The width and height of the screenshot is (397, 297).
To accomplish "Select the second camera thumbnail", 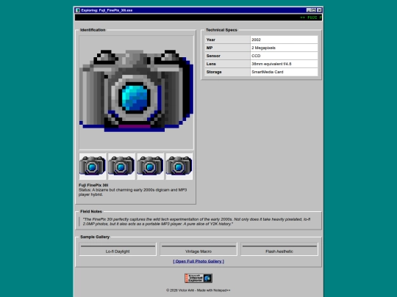I will pyautogui.click(x=121, y=166).
